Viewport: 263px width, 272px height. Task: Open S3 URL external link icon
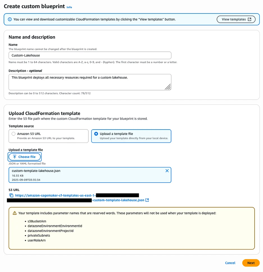coord(147,200)
